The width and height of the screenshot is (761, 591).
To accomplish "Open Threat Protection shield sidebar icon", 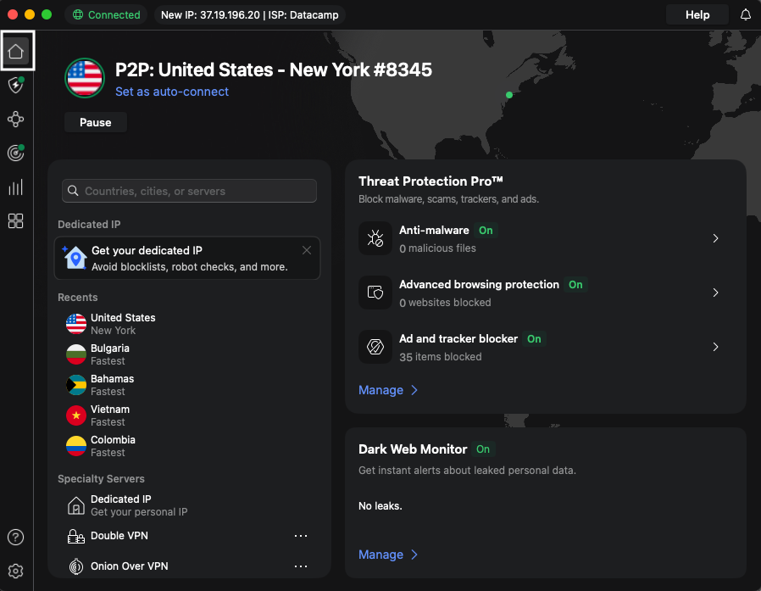I will click(15, 85).
